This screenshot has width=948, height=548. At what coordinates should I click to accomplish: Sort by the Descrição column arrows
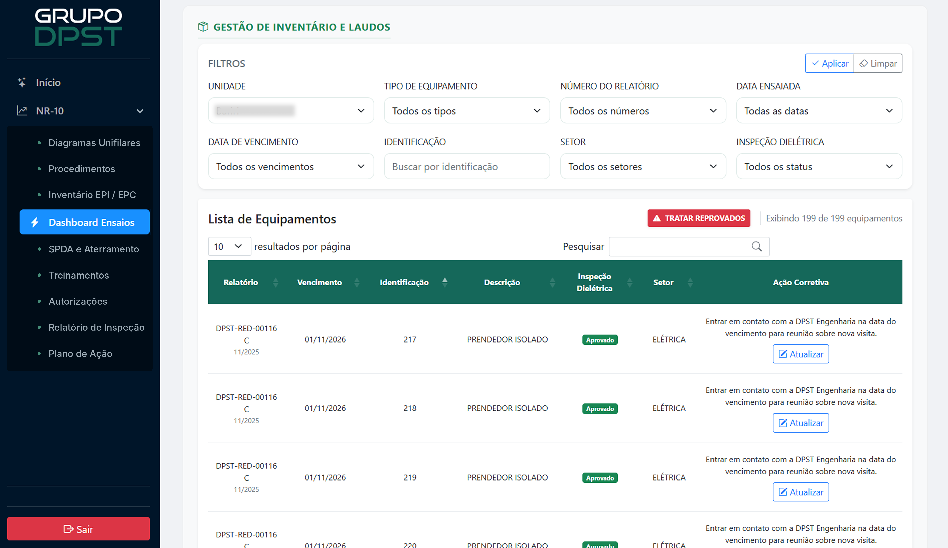pos(552,282)
